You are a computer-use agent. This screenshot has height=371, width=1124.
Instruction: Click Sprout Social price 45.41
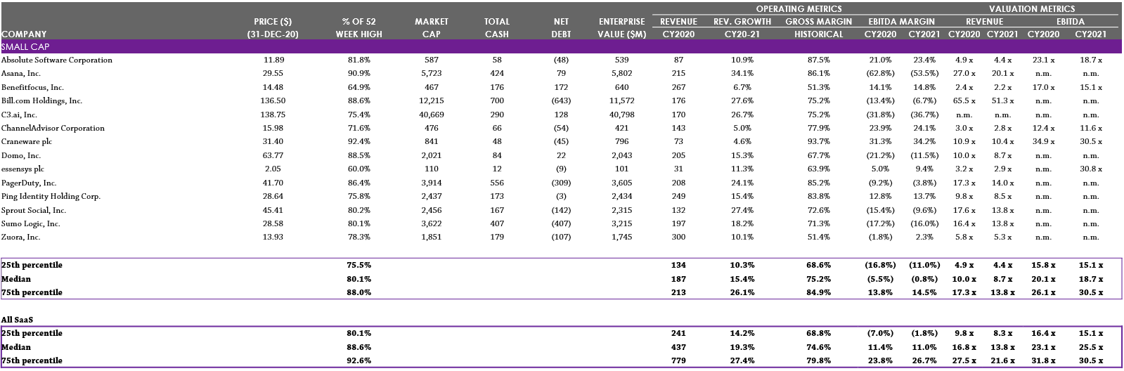coord(273,210)
